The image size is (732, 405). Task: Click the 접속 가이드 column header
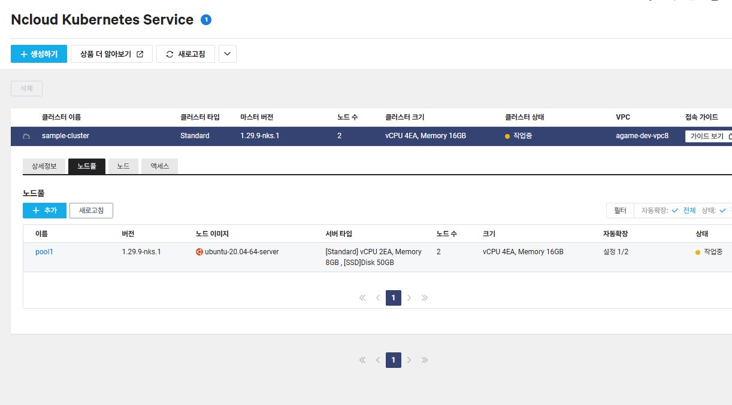701,117
